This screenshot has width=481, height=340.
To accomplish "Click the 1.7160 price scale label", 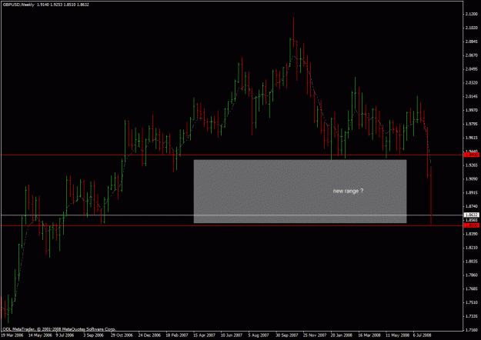I will [472, 330].
